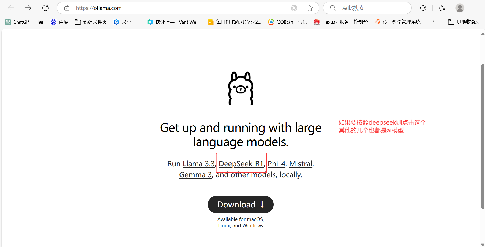
Task: Open the black crown-logo bookmark
Action: point(41,22)
